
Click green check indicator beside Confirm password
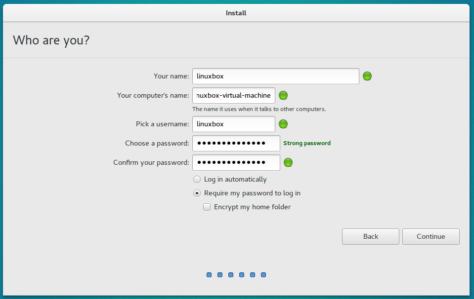(x=288, y=163)
